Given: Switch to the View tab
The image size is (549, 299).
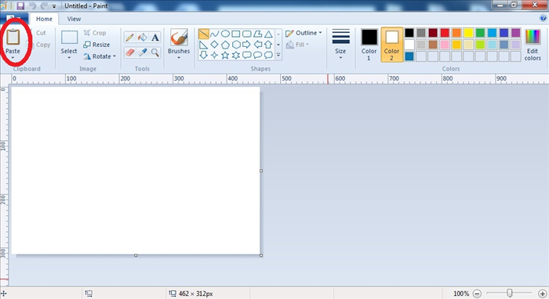Looking at the screenshot, I should click(74, 19).
